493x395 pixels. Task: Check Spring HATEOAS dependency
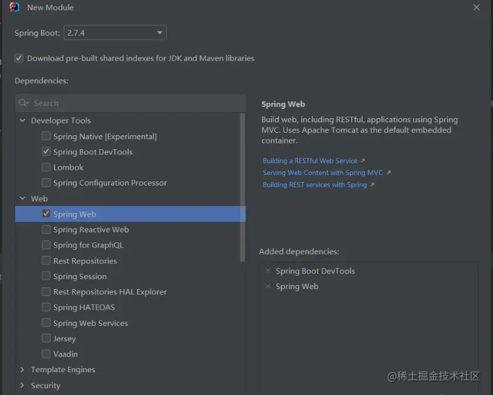coord(46,307)
